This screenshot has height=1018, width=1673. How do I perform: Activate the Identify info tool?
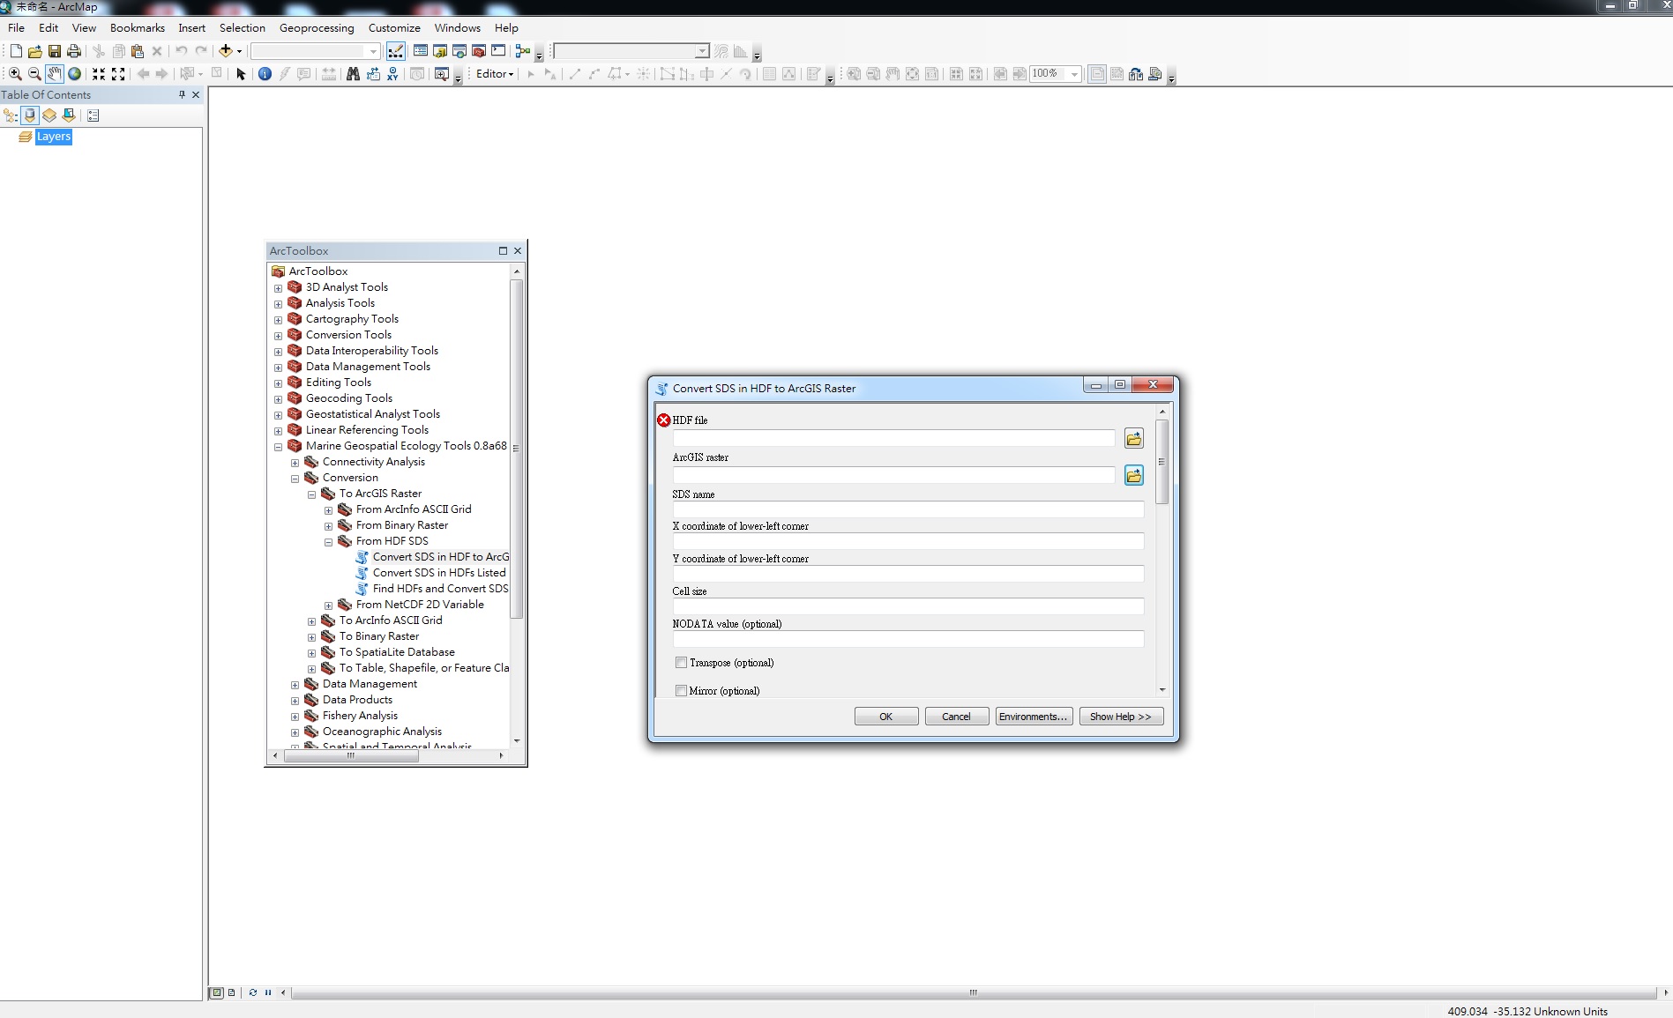point(265,74)
